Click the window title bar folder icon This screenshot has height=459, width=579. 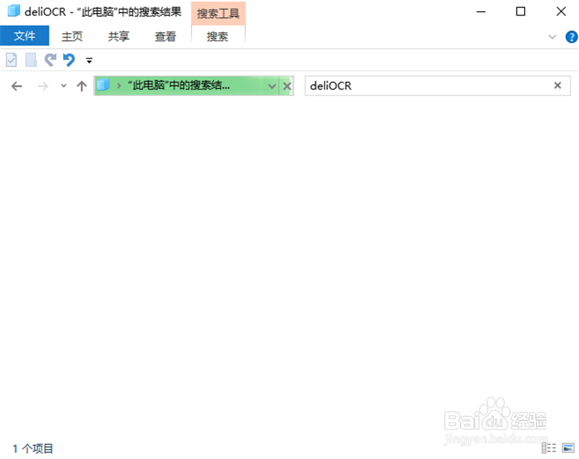coord(14,11)
